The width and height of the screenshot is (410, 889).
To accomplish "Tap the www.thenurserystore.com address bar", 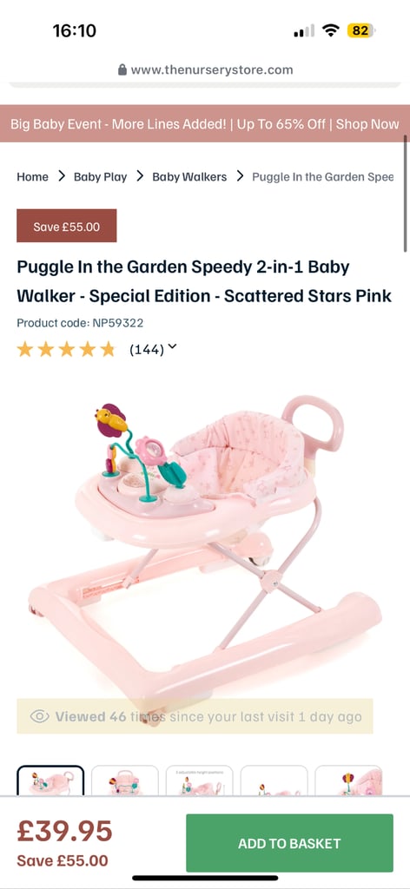I will [205, 70].
